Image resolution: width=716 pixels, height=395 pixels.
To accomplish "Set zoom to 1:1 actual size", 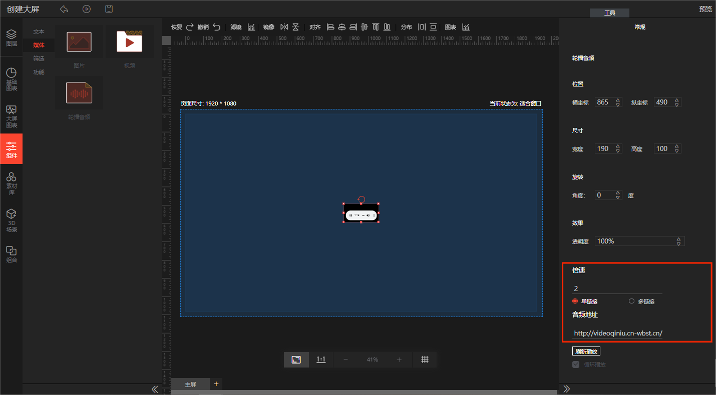I will (321, 359).
